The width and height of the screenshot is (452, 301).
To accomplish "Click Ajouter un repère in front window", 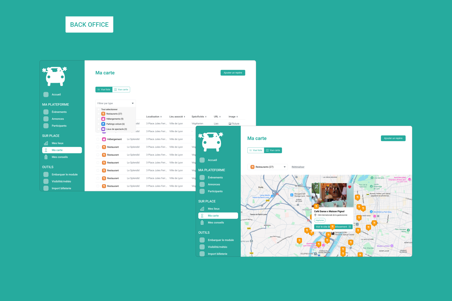I will pos(393,138).
